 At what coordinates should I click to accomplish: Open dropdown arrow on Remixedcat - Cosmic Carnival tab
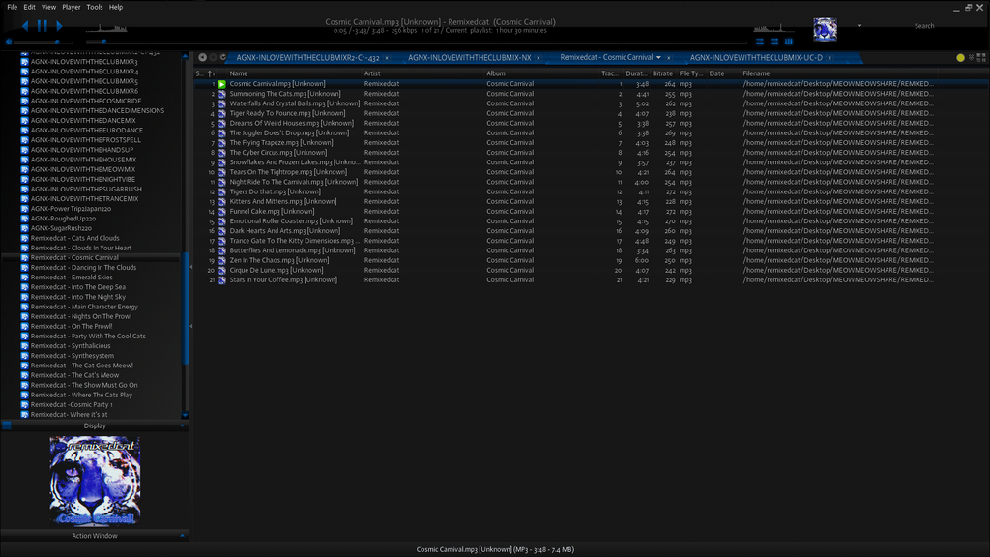[x=658, y=57]
